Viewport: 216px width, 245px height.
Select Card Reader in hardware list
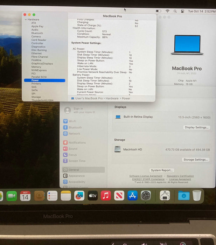pyautogui.click(x=39, y=40)
